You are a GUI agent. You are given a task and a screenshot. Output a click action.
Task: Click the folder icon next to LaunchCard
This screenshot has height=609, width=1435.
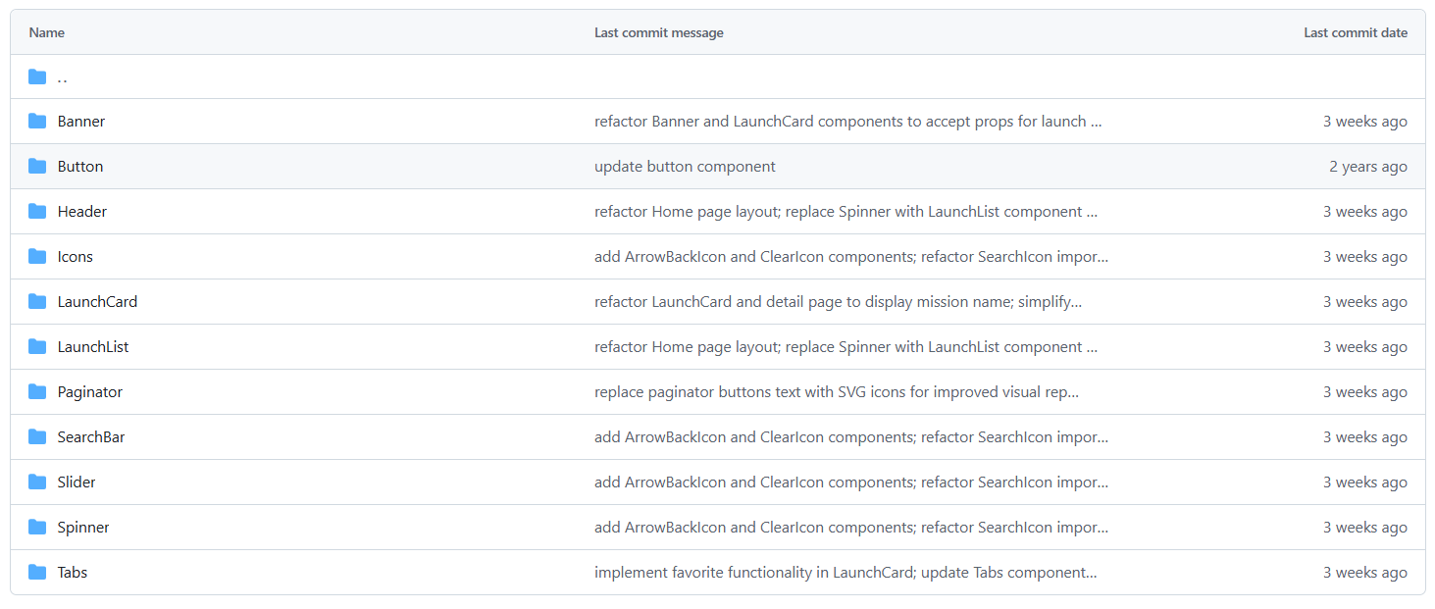(x=37, y=302)
